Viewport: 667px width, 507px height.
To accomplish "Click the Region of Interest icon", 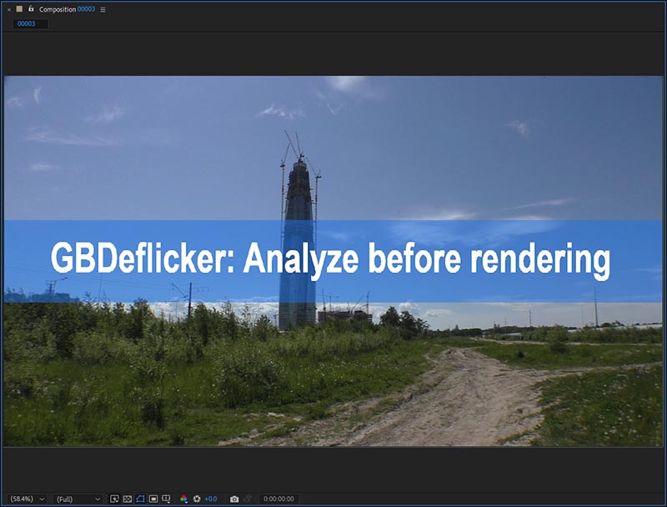I will (x=153, y=499).
